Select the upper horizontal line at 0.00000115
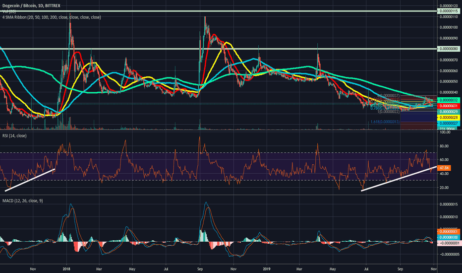 click(x=218, y=11)
